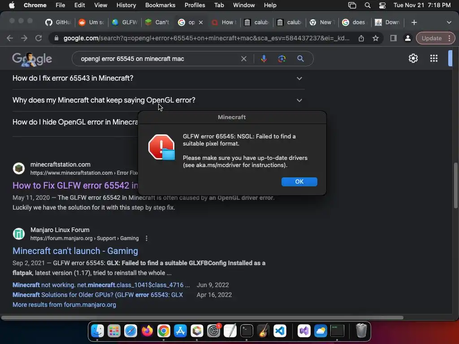The width and height of the screenshot is (459, 344).
Task: Click the horizontal scrollbar at page bottom
Action: coord(202,318)
